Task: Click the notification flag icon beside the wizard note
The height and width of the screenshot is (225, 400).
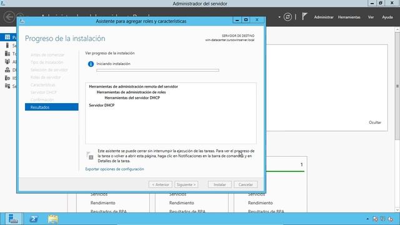Action: point(90,156)
